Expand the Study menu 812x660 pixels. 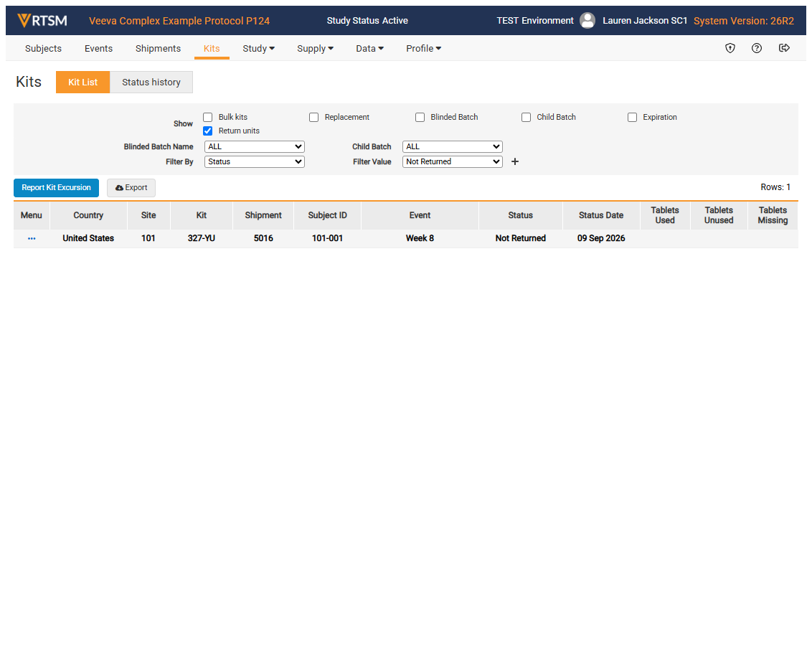(258, 48)
